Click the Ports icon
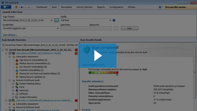Screen dimensions: 197x111 17,87
